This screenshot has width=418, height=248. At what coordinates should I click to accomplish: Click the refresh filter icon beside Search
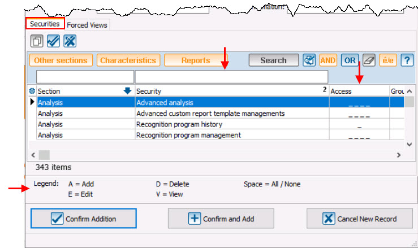pyautogui.click(x=309, y=60)
